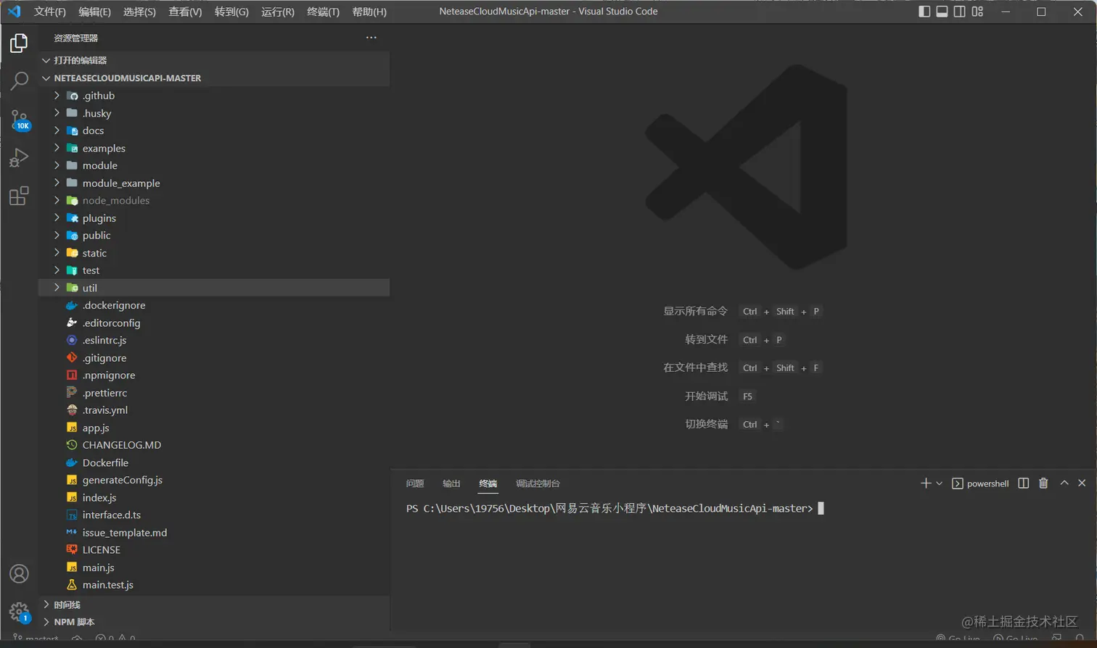Expand the module_example folder
The image size is (1097, 648).
tap(214, 183)
